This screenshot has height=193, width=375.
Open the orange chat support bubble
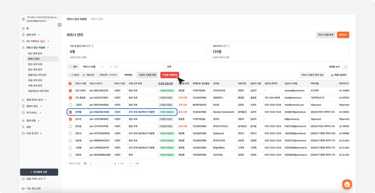[347, 184]
